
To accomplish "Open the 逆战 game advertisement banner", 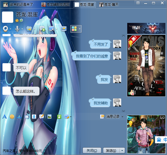I will pos(146,28).
